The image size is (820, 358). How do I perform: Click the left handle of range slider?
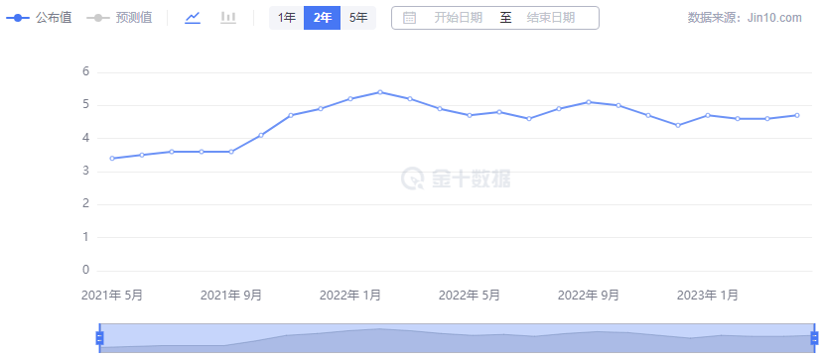tap(99, 337)
